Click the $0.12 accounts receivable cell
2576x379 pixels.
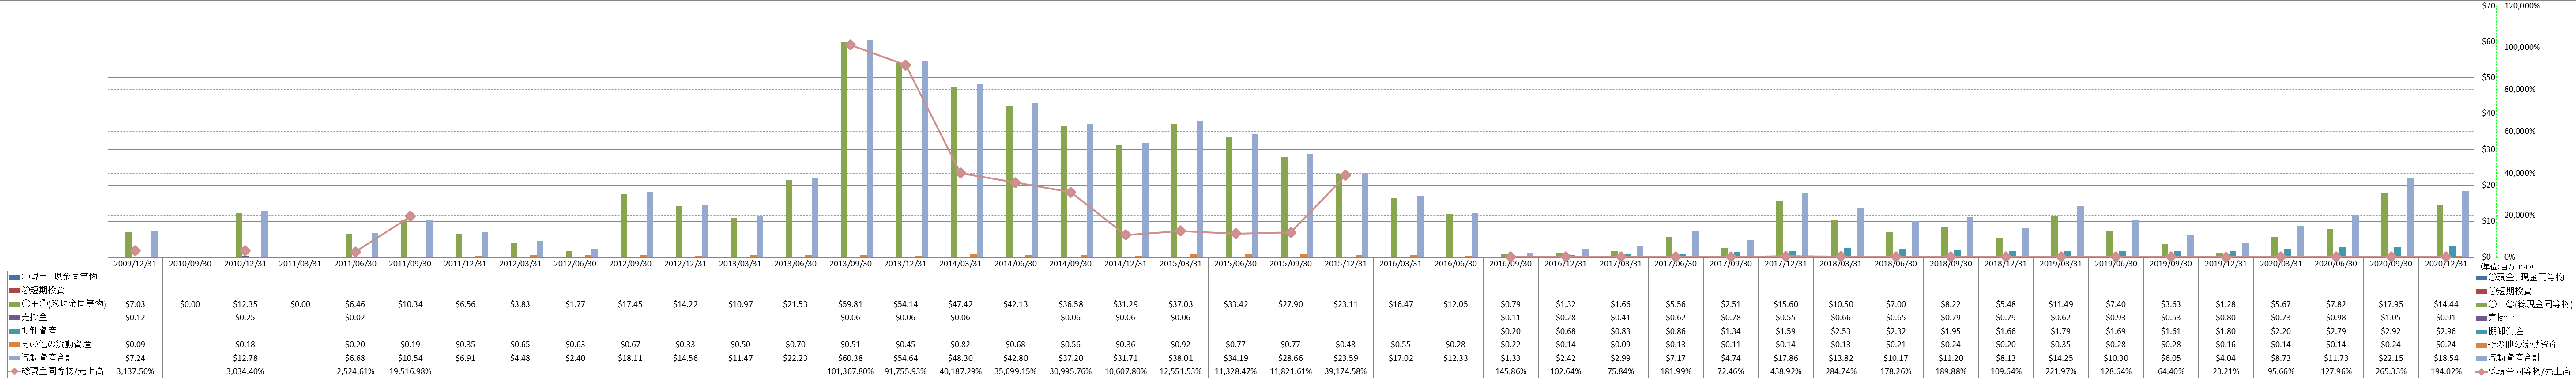point(134,318)
